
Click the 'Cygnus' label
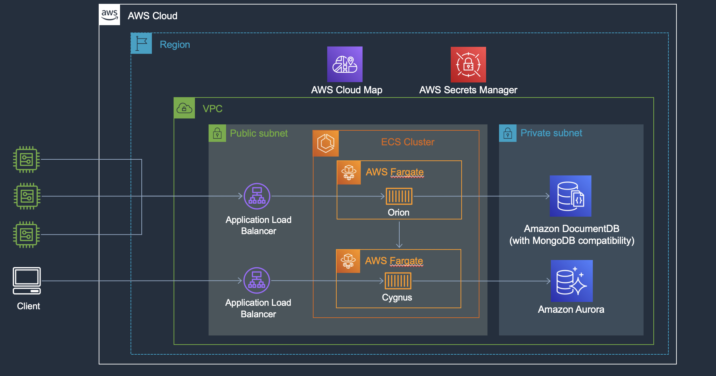[397, 298]
